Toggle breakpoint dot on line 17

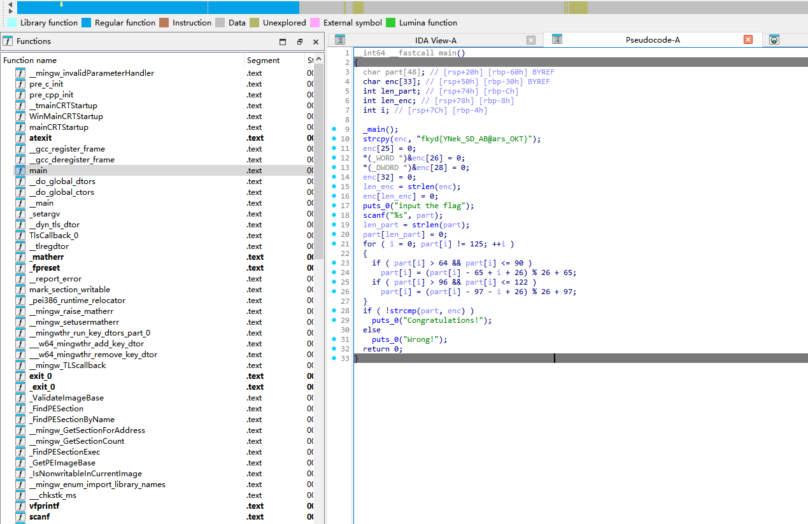334,206
